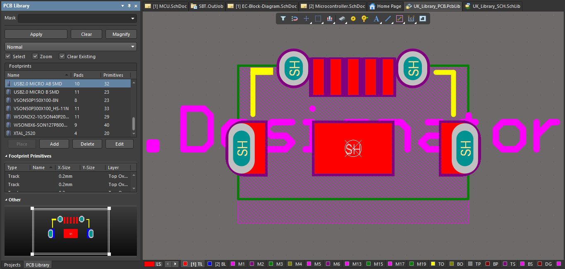
Task: Select the place dimension tool
Action: (x=411, y=19)
